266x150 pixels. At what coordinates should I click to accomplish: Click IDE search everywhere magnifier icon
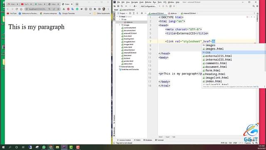point(254,6)
